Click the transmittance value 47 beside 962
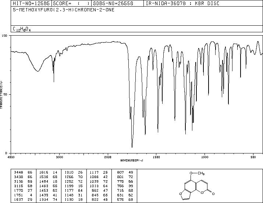The height and width of the screenshot is (203, 263). [x=105, y=191]
